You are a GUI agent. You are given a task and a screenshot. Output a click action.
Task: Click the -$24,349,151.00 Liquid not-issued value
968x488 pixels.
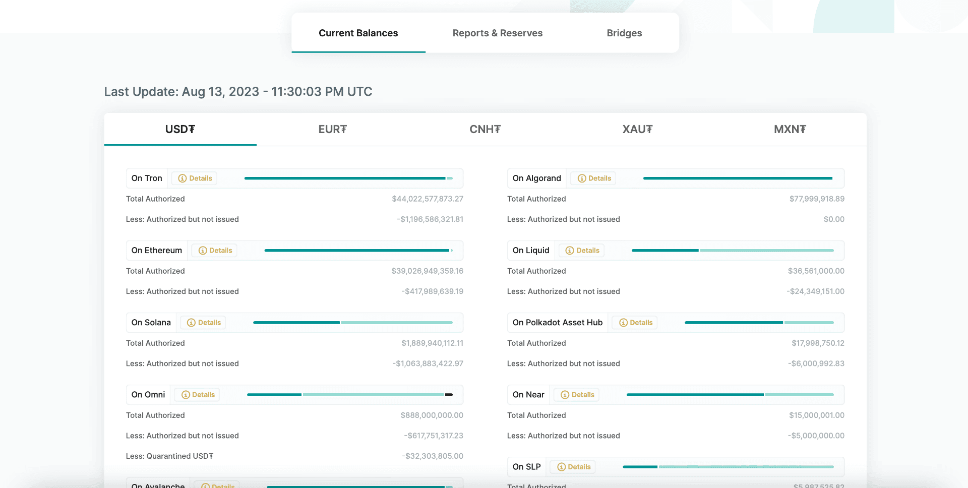pos(816,291)
